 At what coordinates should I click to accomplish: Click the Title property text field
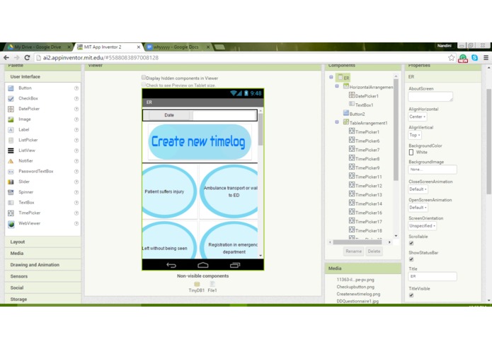coord(433,276)
